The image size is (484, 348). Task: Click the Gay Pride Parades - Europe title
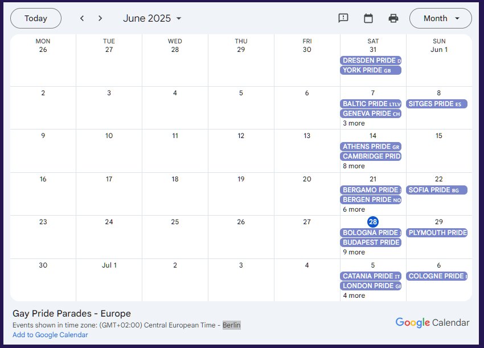click(72, 313)
